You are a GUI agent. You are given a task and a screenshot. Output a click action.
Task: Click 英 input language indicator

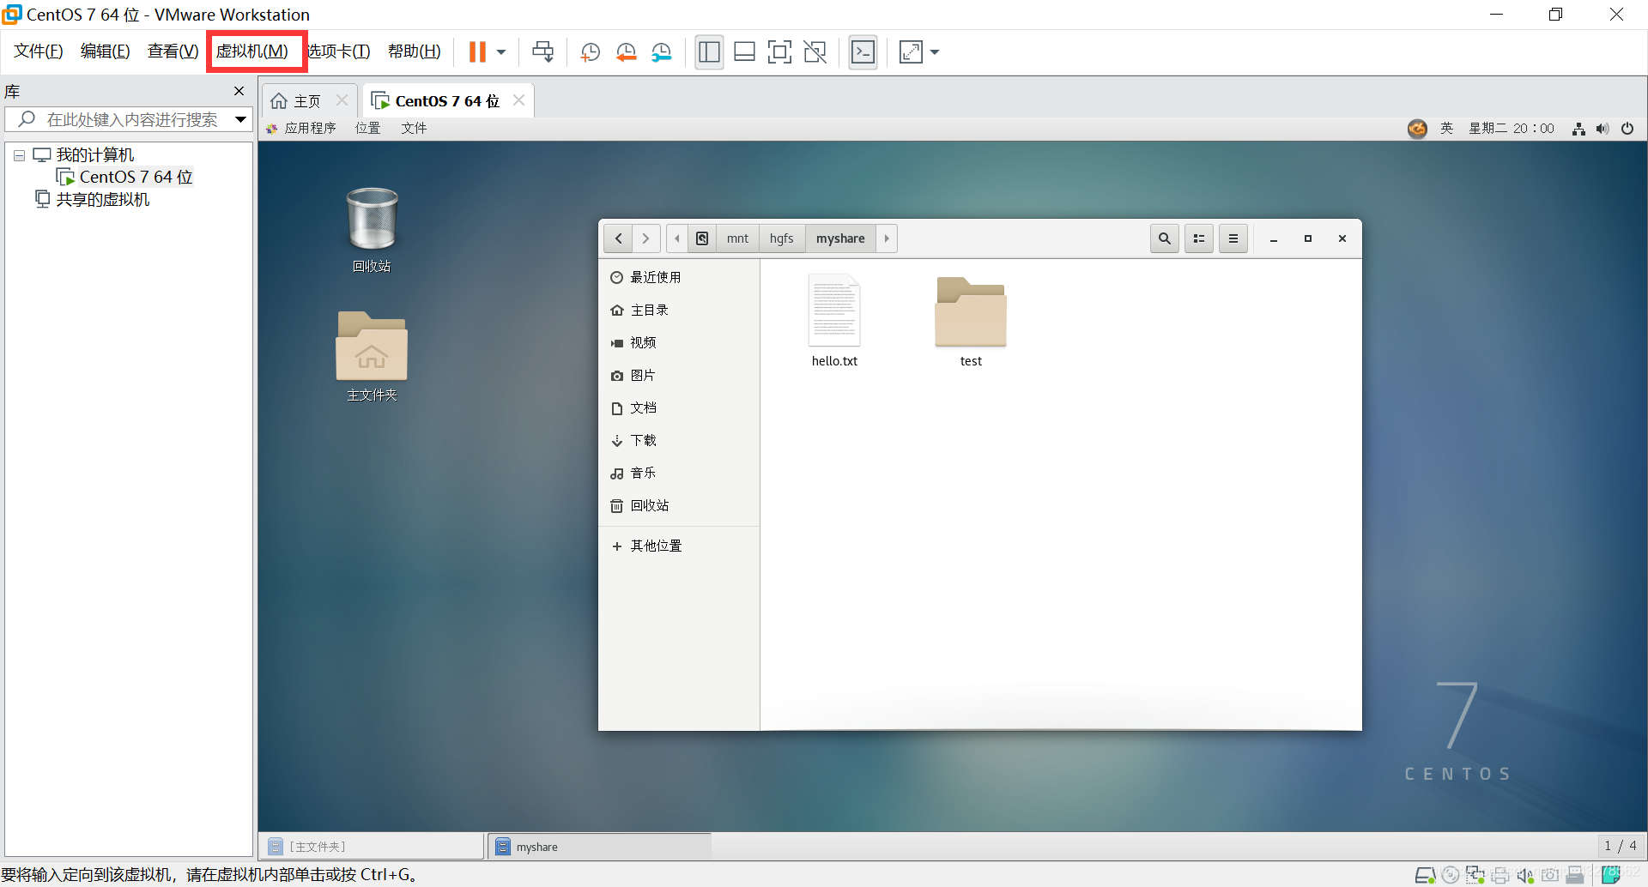pyautogui.click(x=1447, y=129)
